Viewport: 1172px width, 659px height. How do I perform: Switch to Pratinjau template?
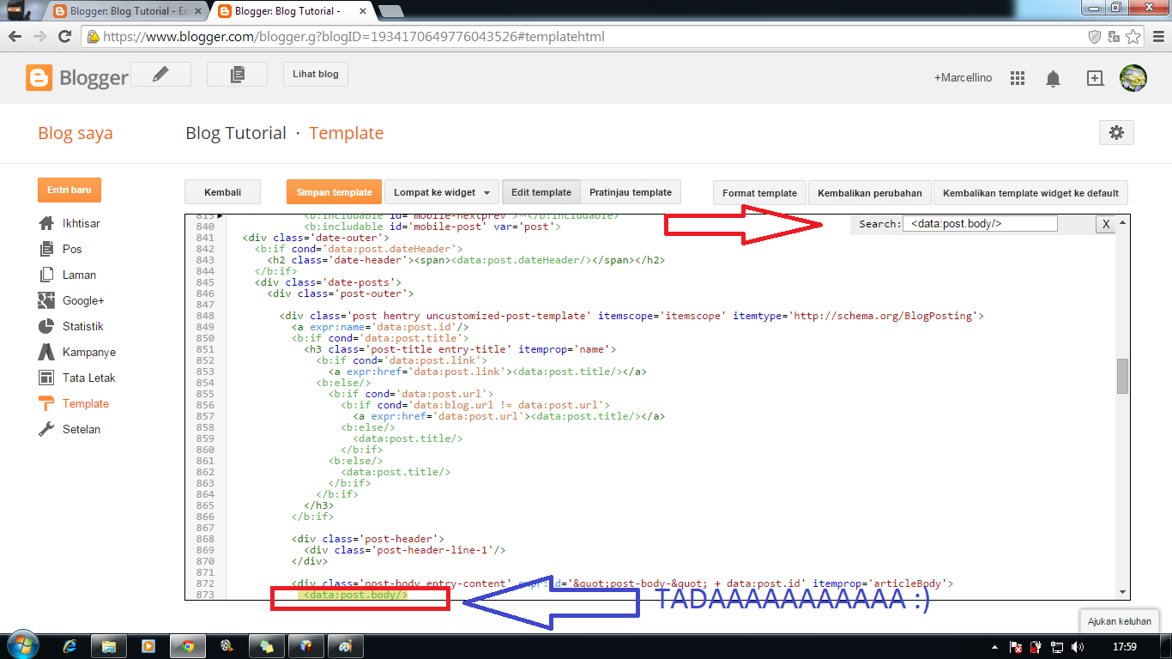(631, 192)
